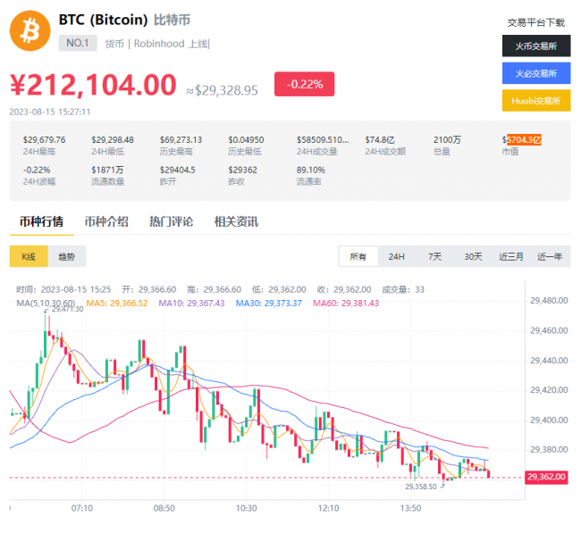Select the 近三月 time range
The image size is (581, 533).
pyautogui.click(x=511, y=256)
